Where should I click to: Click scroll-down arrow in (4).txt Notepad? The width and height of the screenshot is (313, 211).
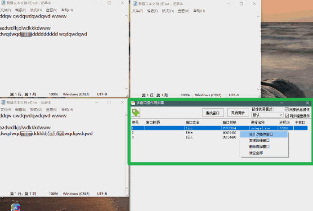[x=126, y=188]
